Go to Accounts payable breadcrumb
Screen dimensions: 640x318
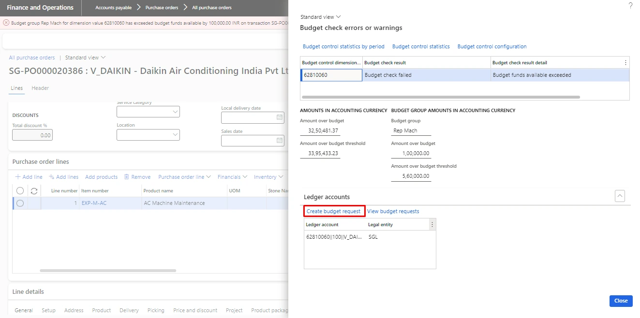(114, 7)
